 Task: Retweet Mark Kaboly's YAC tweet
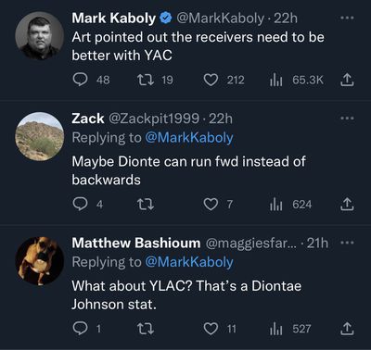tap(146, 80)
